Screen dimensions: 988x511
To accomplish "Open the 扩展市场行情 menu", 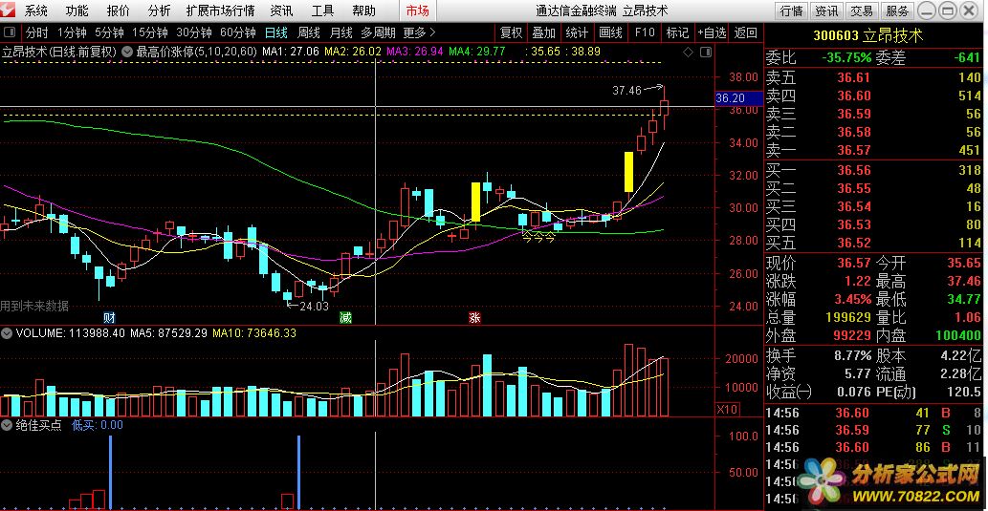I will (x=221, y=11).
